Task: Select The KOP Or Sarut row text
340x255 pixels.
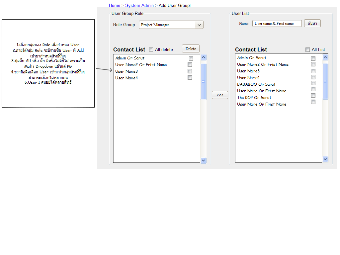Action: (254, 98)
